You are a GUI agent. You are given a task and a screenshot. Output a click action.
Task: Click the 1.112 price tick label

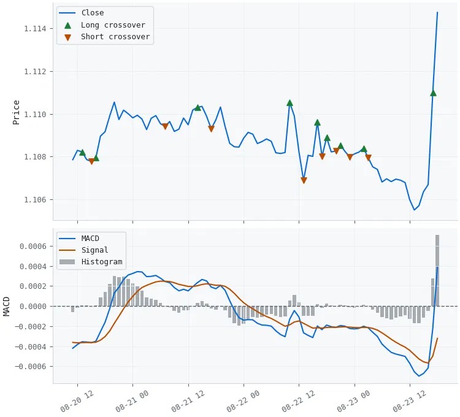[x=35, y=72]
